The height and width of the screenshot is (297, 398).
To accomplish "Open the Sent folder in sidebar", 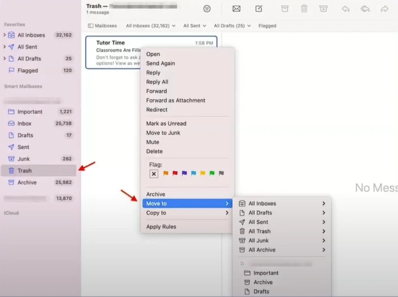I will (x=38, y=147).
